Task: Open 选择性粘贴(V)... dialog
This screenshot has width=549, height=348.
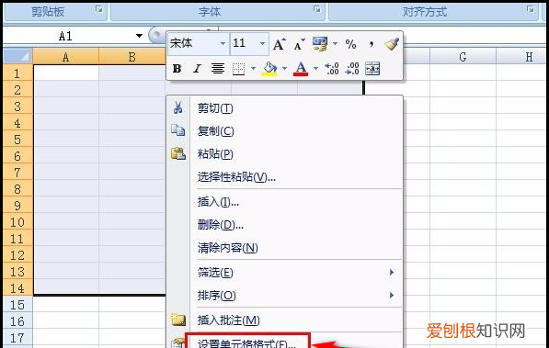Action: (x=236, y=177)
